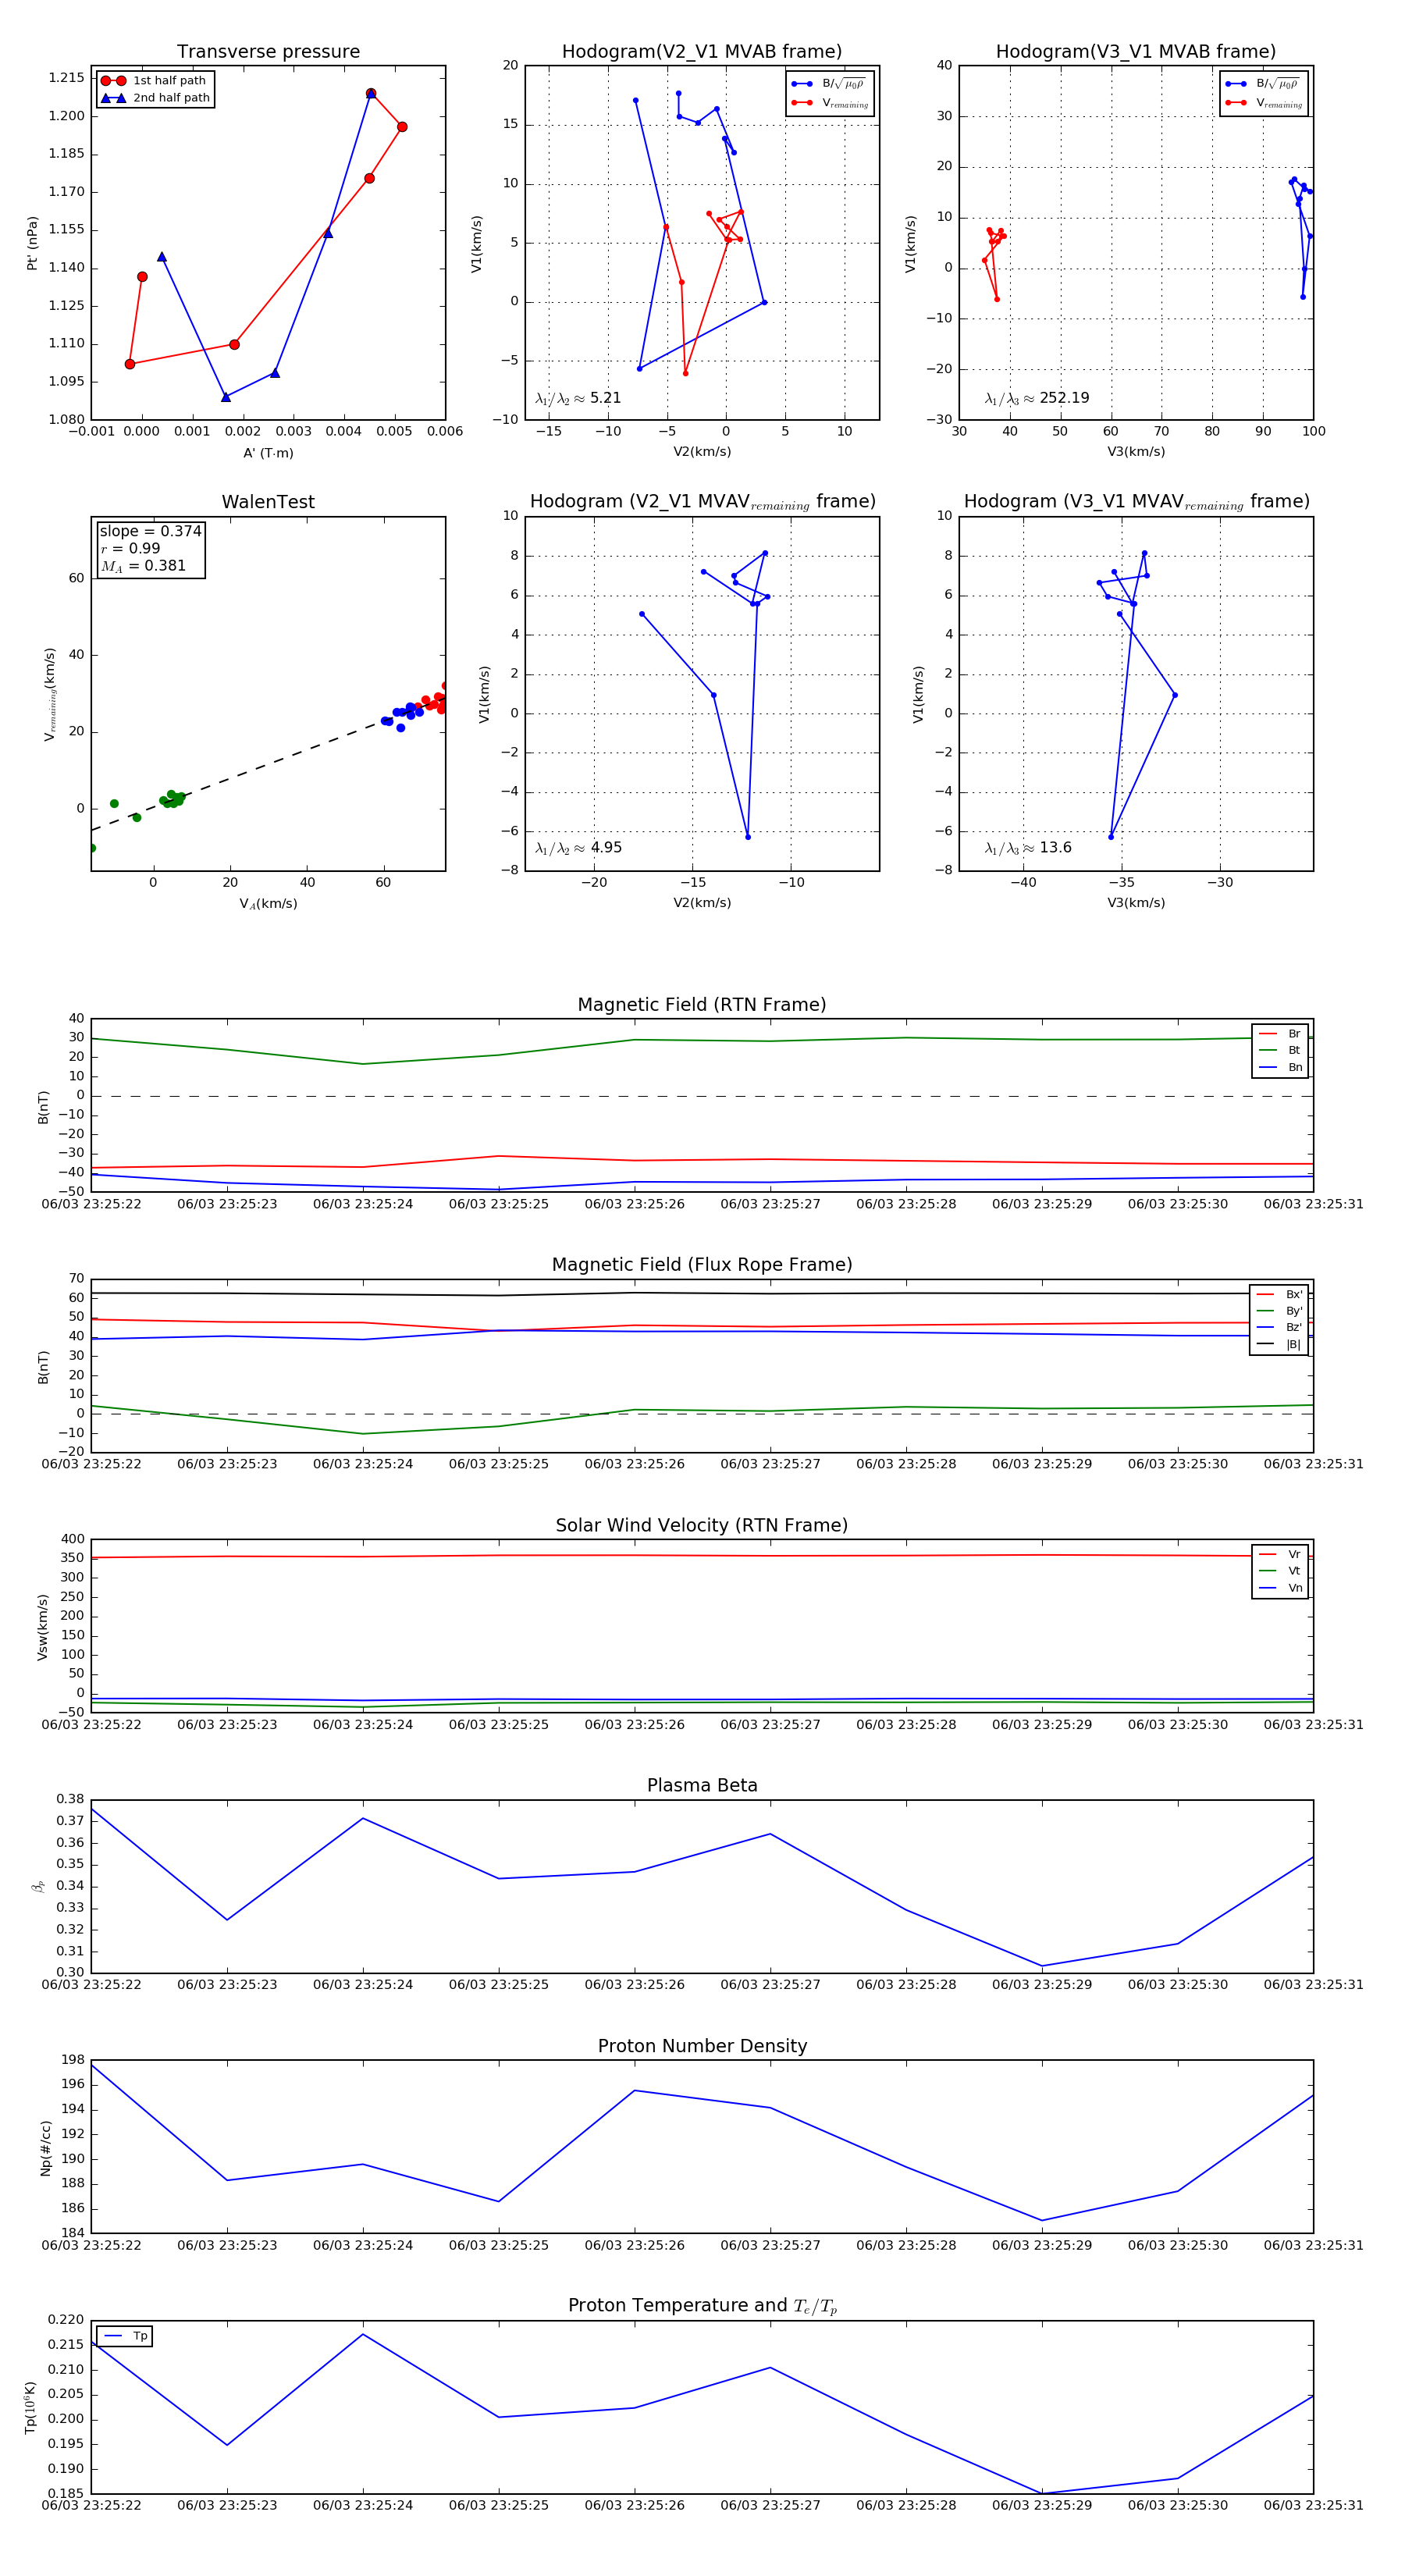Click the "V_A(km/s)" axis label
The height and width of the screenshot is (2576, 1405).
pyautogui.click(x=268, y=904)
